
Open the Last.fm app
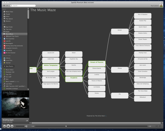[x=8, y=41]
